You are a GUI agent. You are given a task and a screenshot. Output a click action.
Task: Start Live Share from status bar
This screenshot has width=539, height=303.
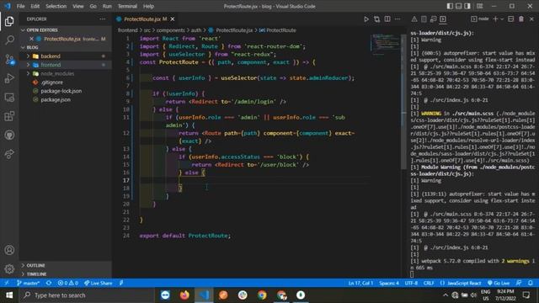click(99, 283)
